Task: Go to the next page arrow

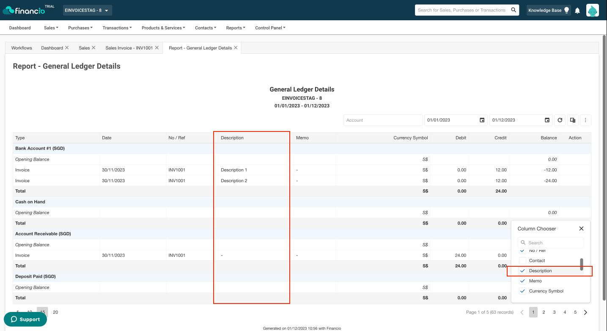Action: click(585, 312)
